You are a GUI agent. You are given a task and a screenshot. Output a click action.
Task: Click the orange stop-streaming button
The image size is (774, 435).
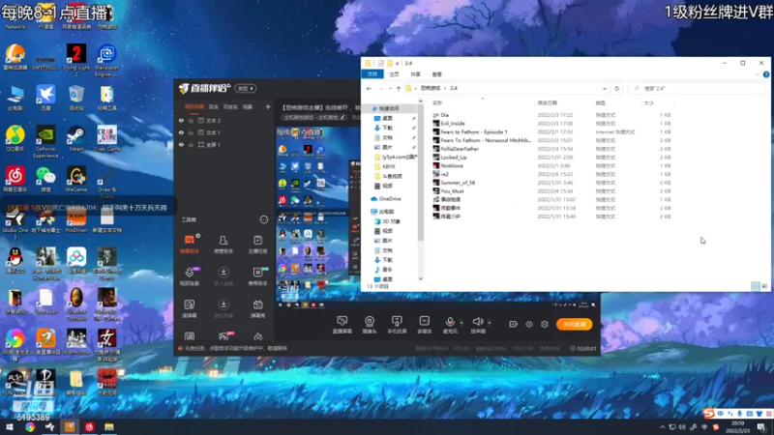574,324
